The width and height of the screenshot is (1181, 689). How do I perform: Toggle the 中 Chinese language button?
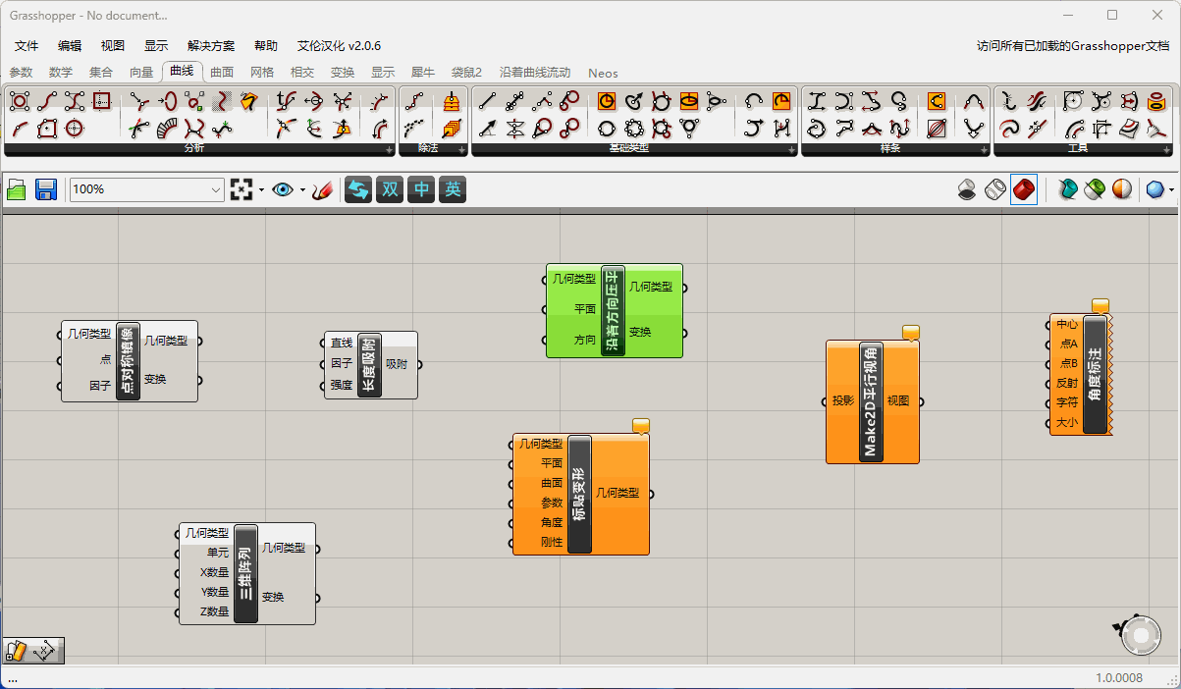421,189
